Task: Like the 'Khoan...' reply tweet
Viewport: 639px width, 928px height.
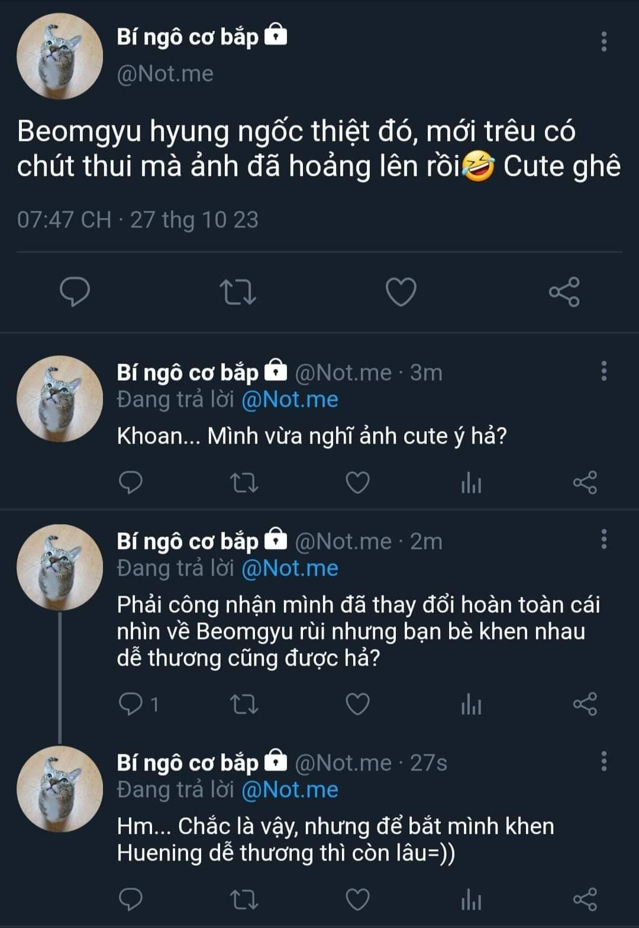Action: pos(357,483)
